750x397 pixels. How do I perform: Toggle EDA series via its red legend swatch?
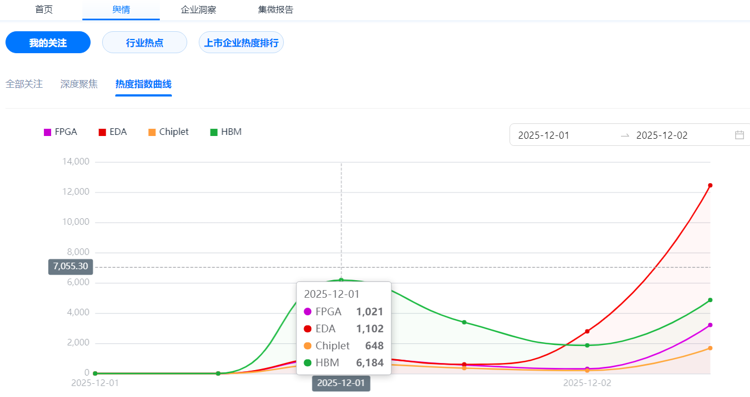102,132
